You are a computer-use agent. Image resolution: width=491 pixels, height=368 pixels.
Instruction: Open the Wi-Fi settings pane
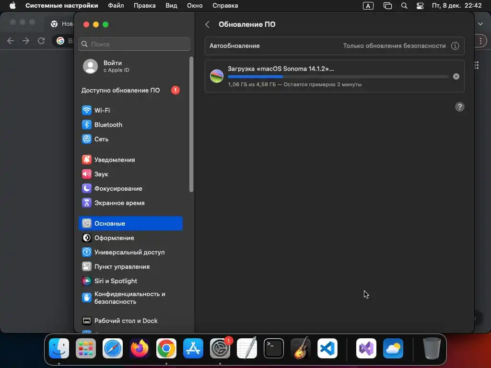130,110
